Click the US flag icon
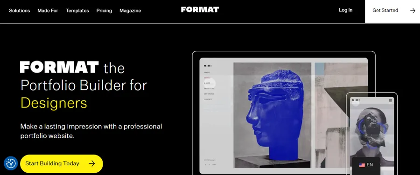 click(362, 165)
